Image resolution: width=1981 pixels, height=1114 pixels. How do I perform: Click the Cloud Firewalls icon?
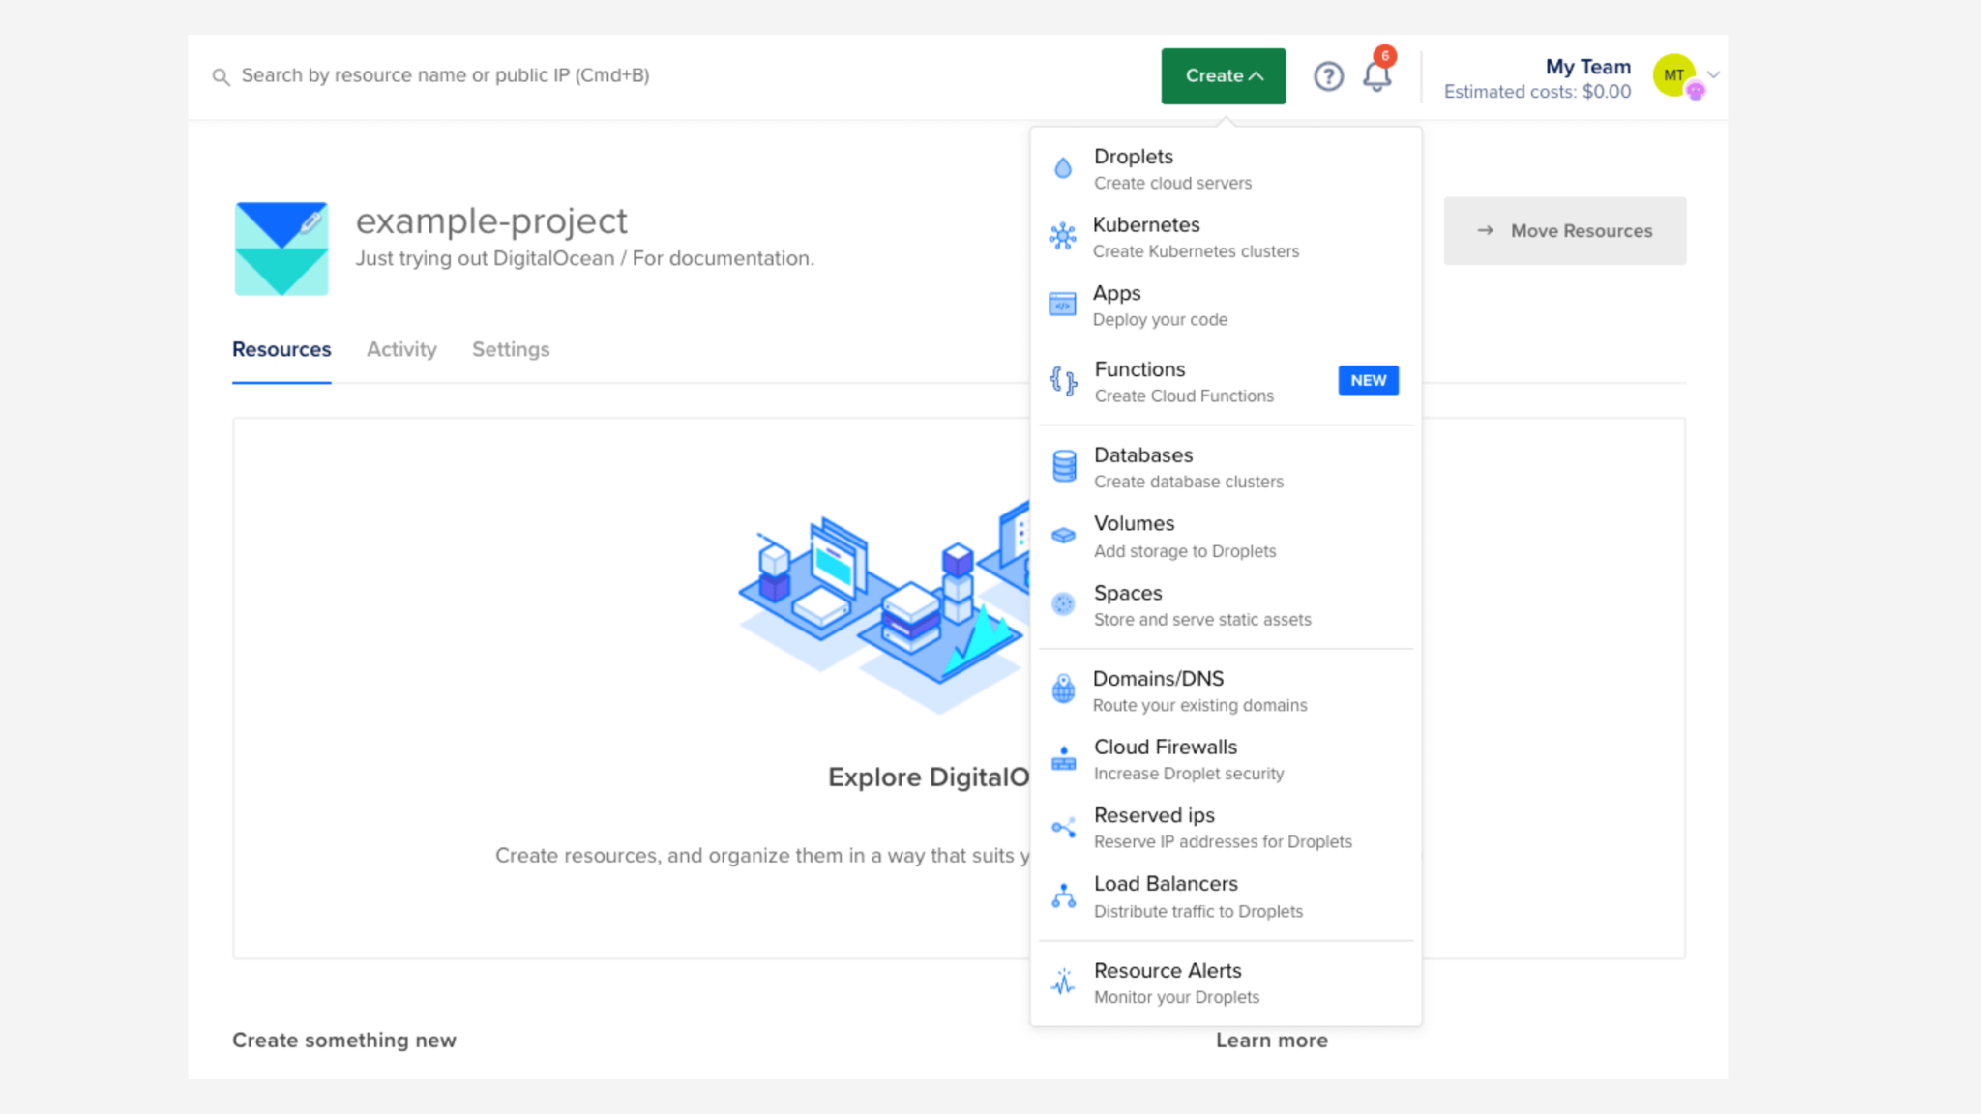click(x=1063, y=758)
